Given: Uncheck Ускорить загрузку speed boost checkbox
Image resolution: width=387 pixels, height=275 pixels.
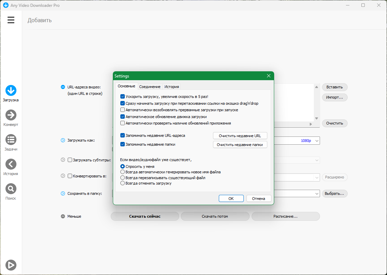Looking at the screenshot, I should (122, 97).
